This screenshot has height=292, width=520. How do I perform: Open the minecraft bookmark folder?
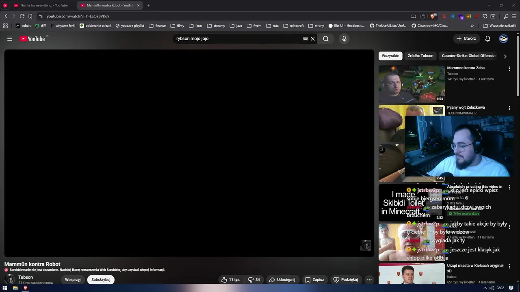click(293, 26)
